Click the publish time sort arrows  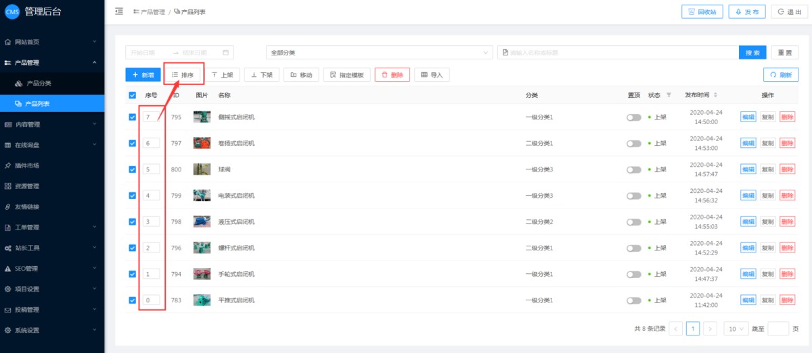715,95
